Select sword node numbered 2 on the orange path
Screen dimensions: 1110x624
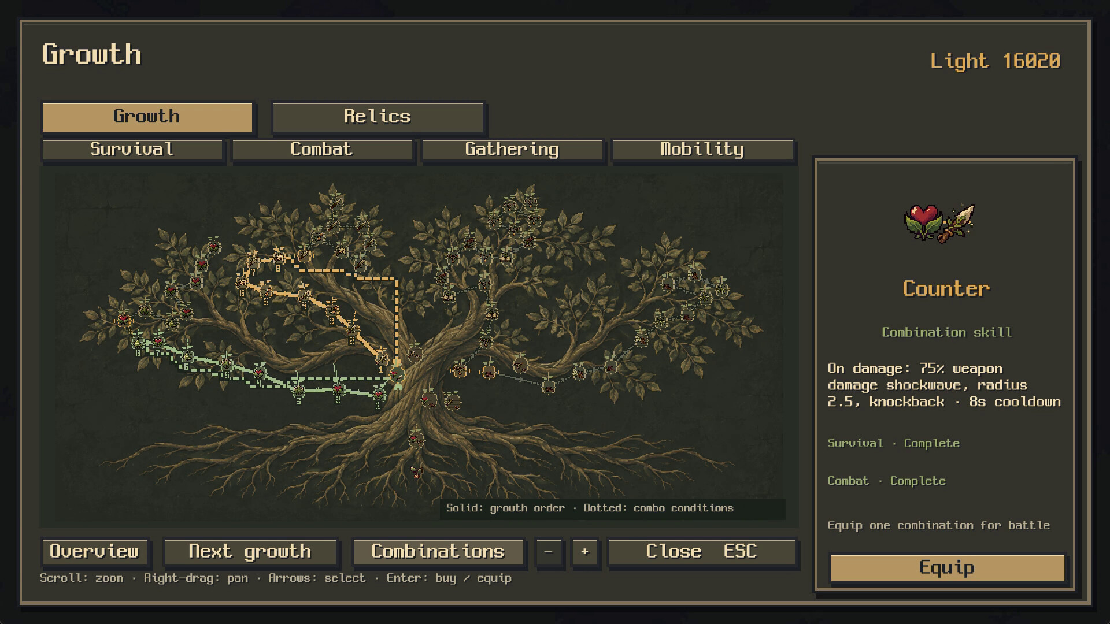[x=353, y=329]
